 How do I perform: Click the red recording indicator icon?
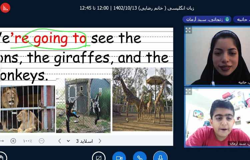click(5, 8)
